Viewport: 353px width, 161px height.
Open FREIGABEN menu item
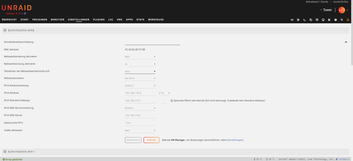coord(40,19)
